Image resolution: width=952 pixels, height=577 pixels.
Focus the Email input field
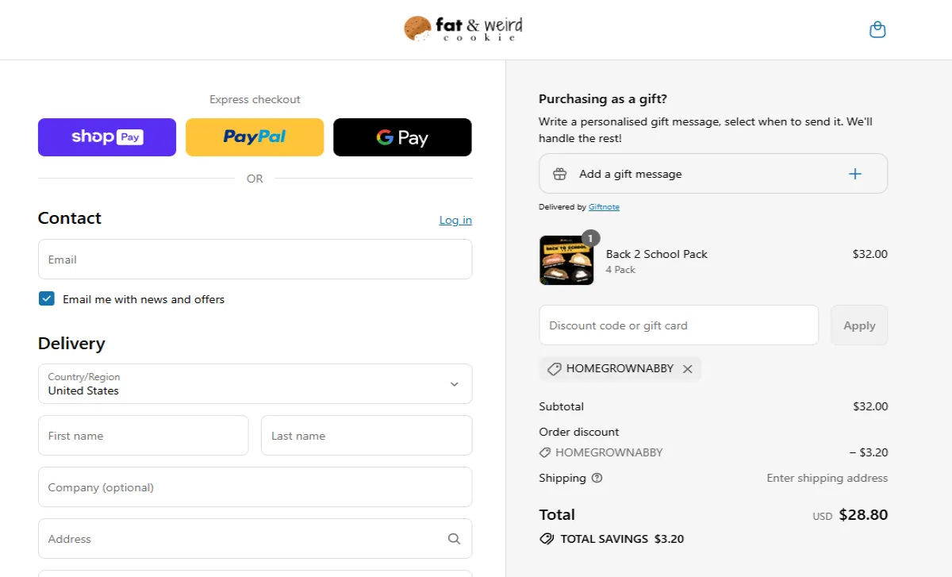[255, 260]
